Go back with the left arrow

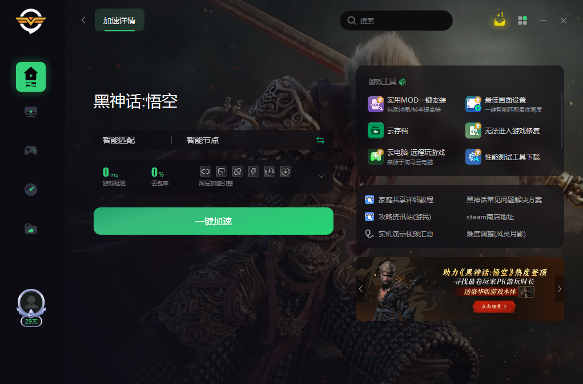pyautogui.click(x=83, y=20)
